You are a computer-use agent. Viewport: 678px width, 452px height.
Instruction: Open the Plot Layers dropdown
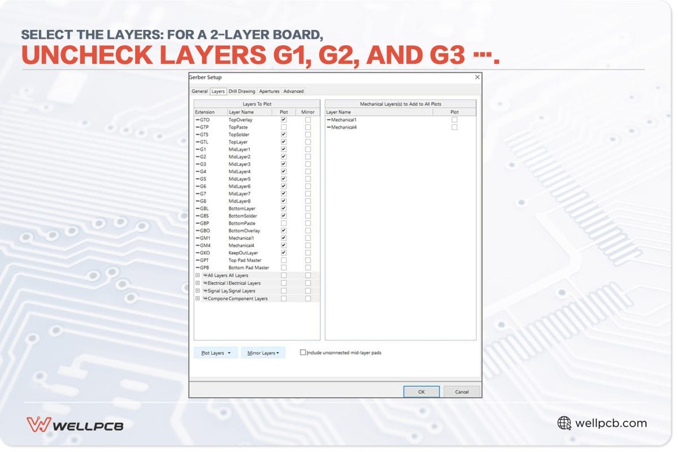(x=216, y=353)
